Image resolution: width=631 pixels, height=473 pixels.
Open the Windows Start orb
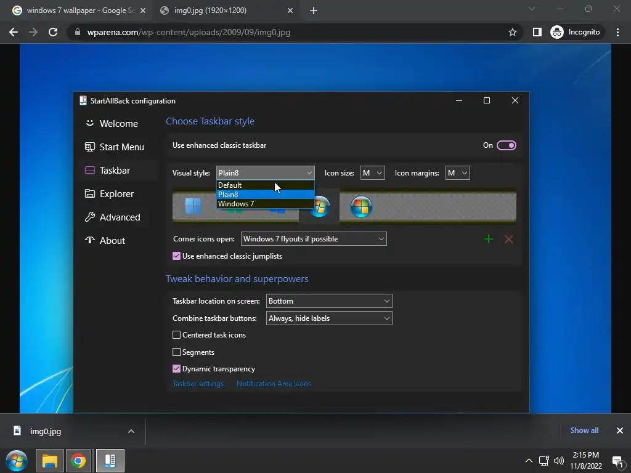pyautogui.click(x=17, y=461)
